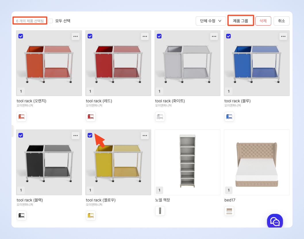
Task: Expand the 단체 수정 dropdown
Action: [211, 21]
